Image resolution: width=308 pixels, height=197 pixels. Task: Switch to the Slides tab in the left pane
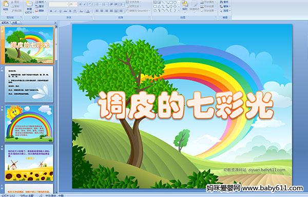pyautogui.click(x=5, y=23)
